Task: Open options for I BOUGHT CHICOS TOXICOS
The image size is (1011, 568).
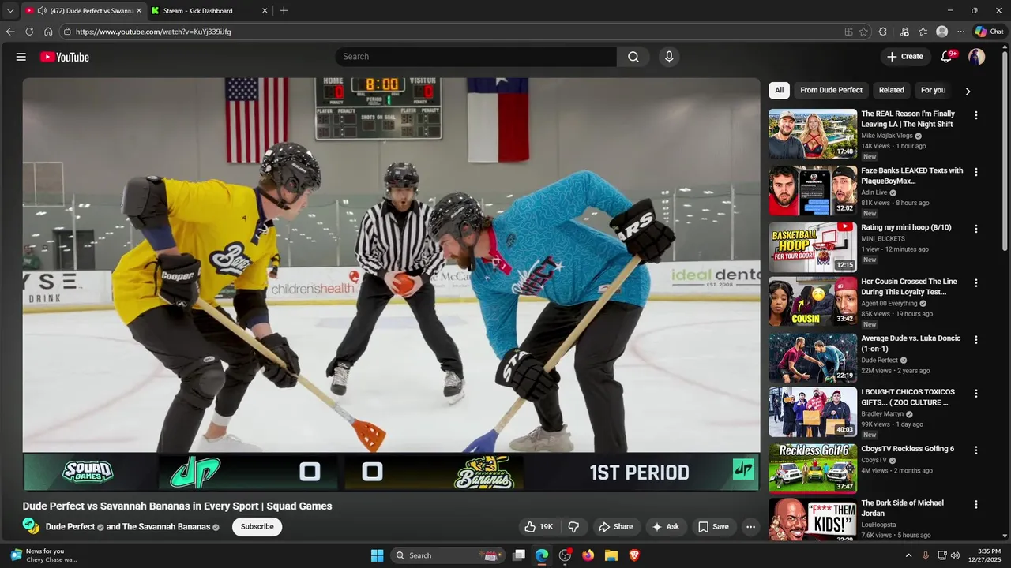Action: click(976, 393)
